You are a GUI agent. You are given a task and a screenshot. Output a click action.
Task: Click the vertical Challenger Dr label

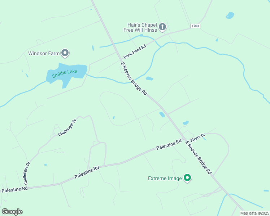click(26, 173)
